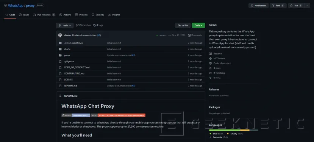
Task: Open the Star list dropdown arrow
Action: click(x=307, y=6)
